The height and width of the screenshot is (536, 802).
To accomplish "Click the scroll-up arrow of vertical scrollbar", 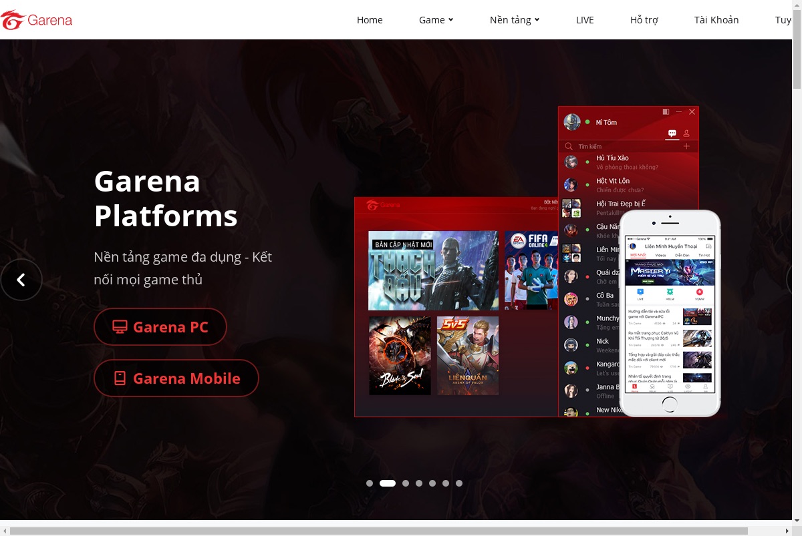I will coord(797,5).
